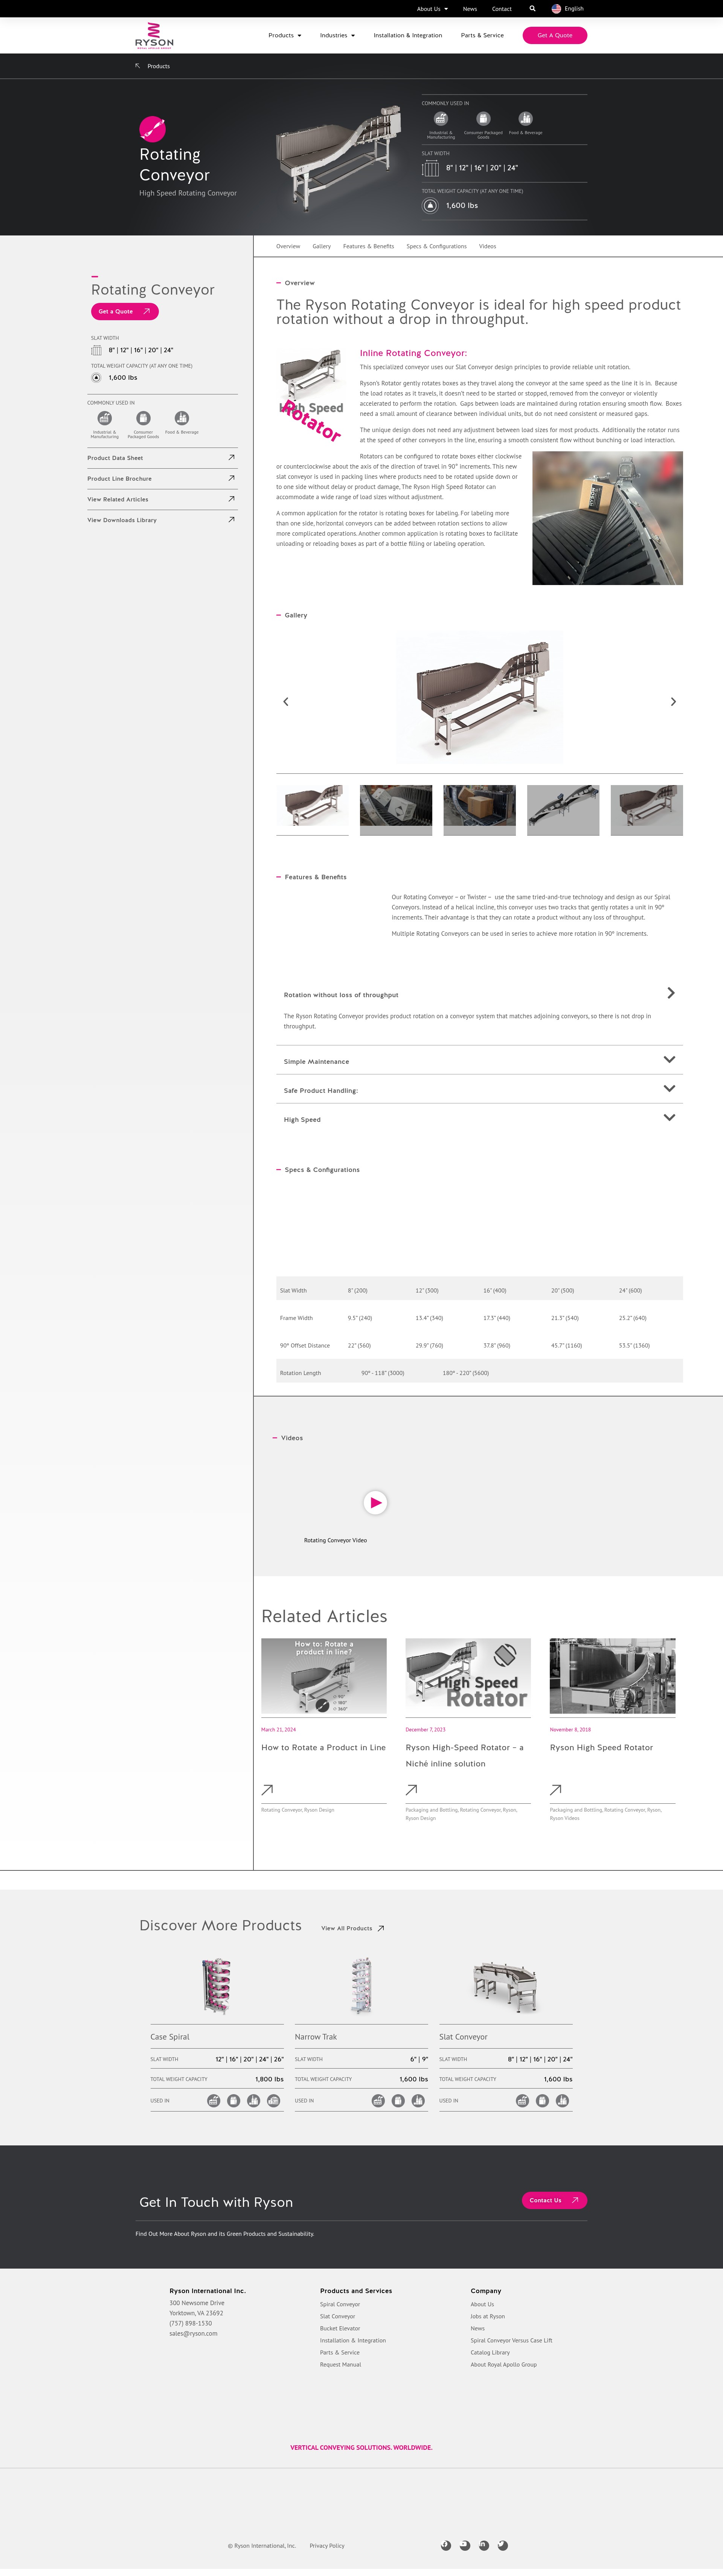Click the arrow icon beside View Downloads Library

pos(231,519)
